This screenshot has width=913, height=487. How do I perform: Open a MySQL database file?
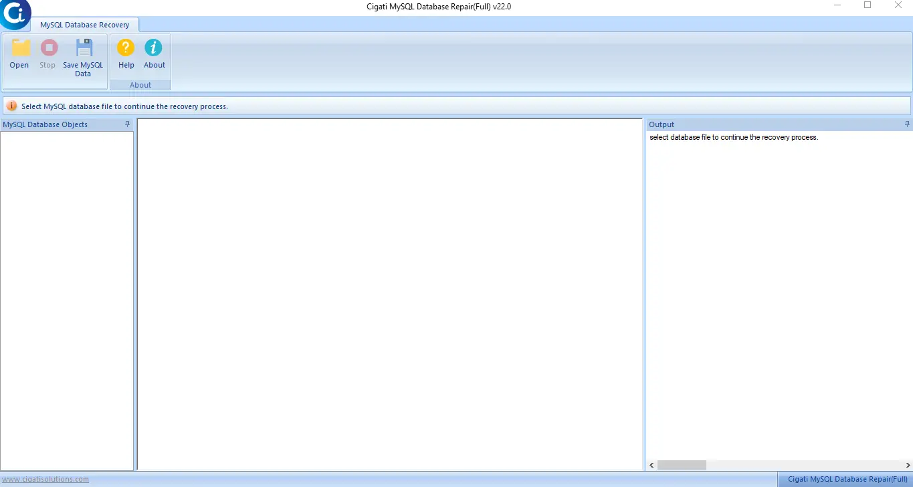pyautogui.click(x=19, y=54)
